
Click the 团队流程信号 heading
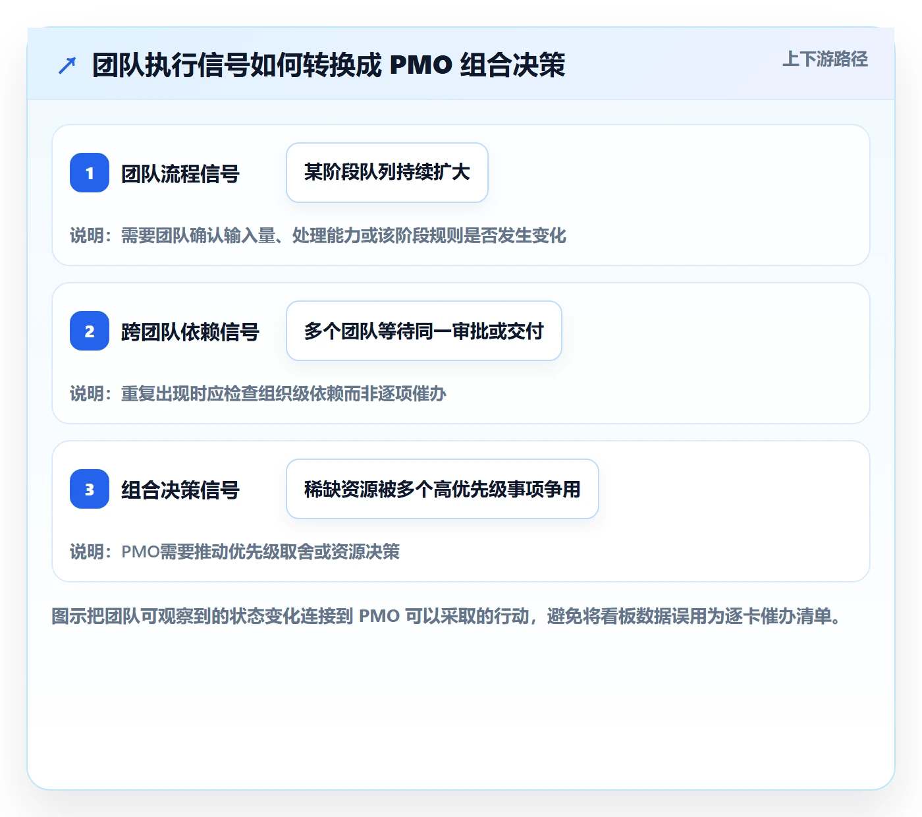(180, 173)
